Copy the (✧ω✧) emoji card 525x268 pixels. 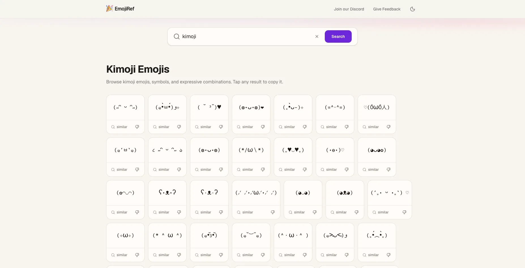click(125, 235)
